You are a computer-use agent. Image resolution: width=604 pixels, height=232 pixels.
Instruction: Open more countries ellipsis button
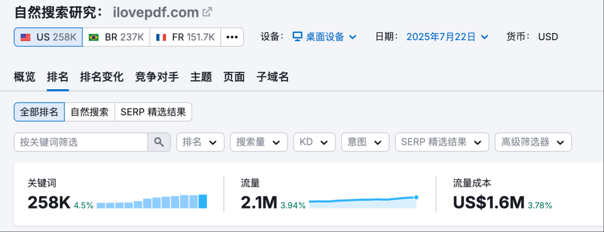pos(232,37)
